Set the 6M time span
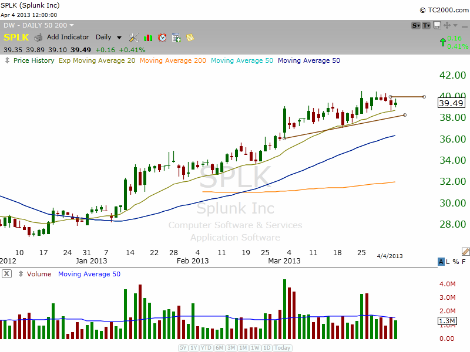This screenshot has width=470, height=352. coord(220,348)
